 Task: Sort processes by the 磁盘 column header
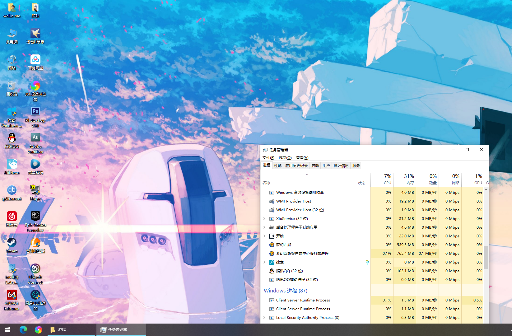coord(427,179)
